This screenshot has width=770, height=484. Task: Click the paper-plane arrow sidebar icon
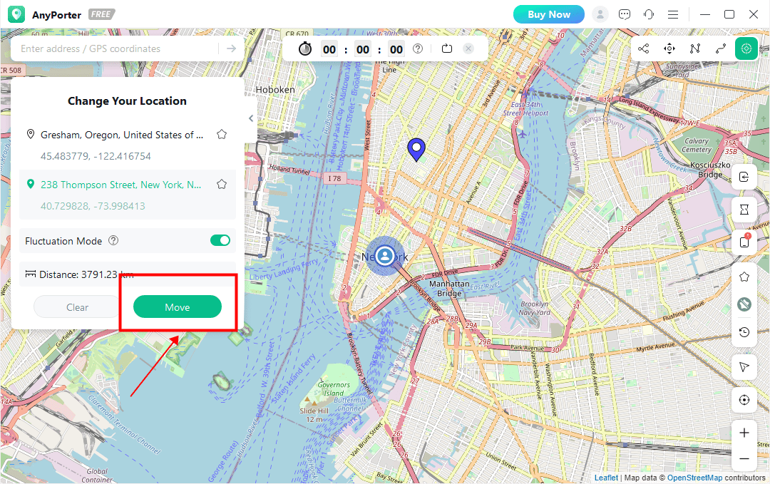click(744, 366)
